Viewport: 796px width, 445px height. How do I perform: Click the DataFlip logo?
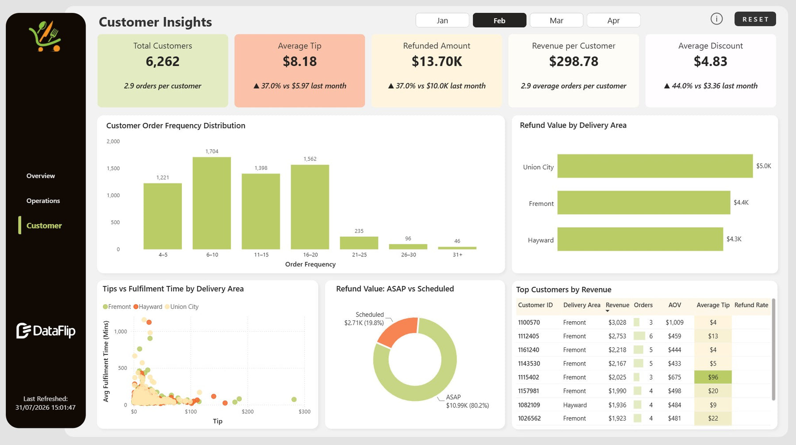(46, 331)
